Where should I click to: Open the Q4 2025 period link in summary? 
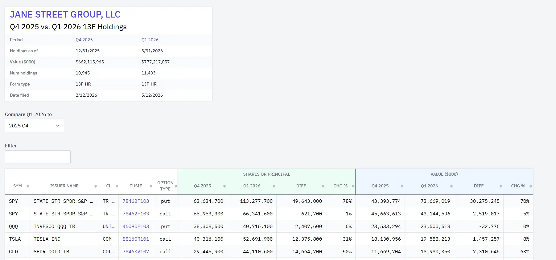coord(84,40)
